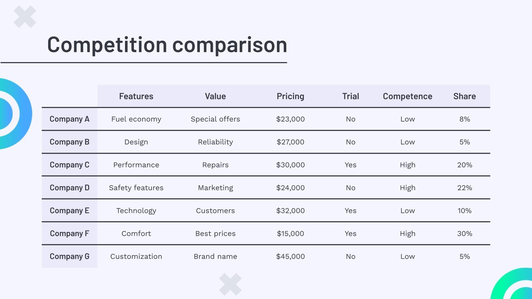Click the Fuel economy cell
Image resolution: width=532 pixels, height=299 pixels.
coord(136,119)
